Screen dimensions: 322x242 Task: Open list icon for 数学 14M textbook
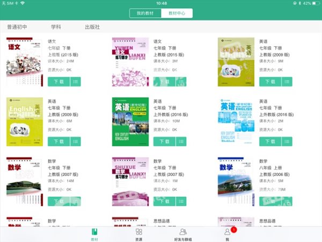click(x=76, y=202)
